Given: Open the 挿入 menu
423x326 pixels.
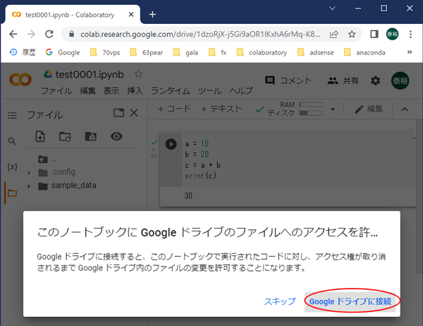Looking at the screenshot, I should [135, 91].
